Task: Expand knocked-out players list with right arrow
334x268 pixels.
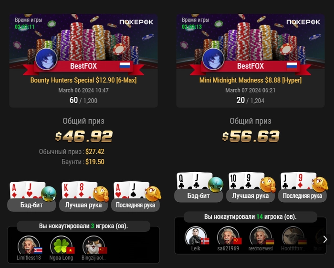Action: pos(325,239)
